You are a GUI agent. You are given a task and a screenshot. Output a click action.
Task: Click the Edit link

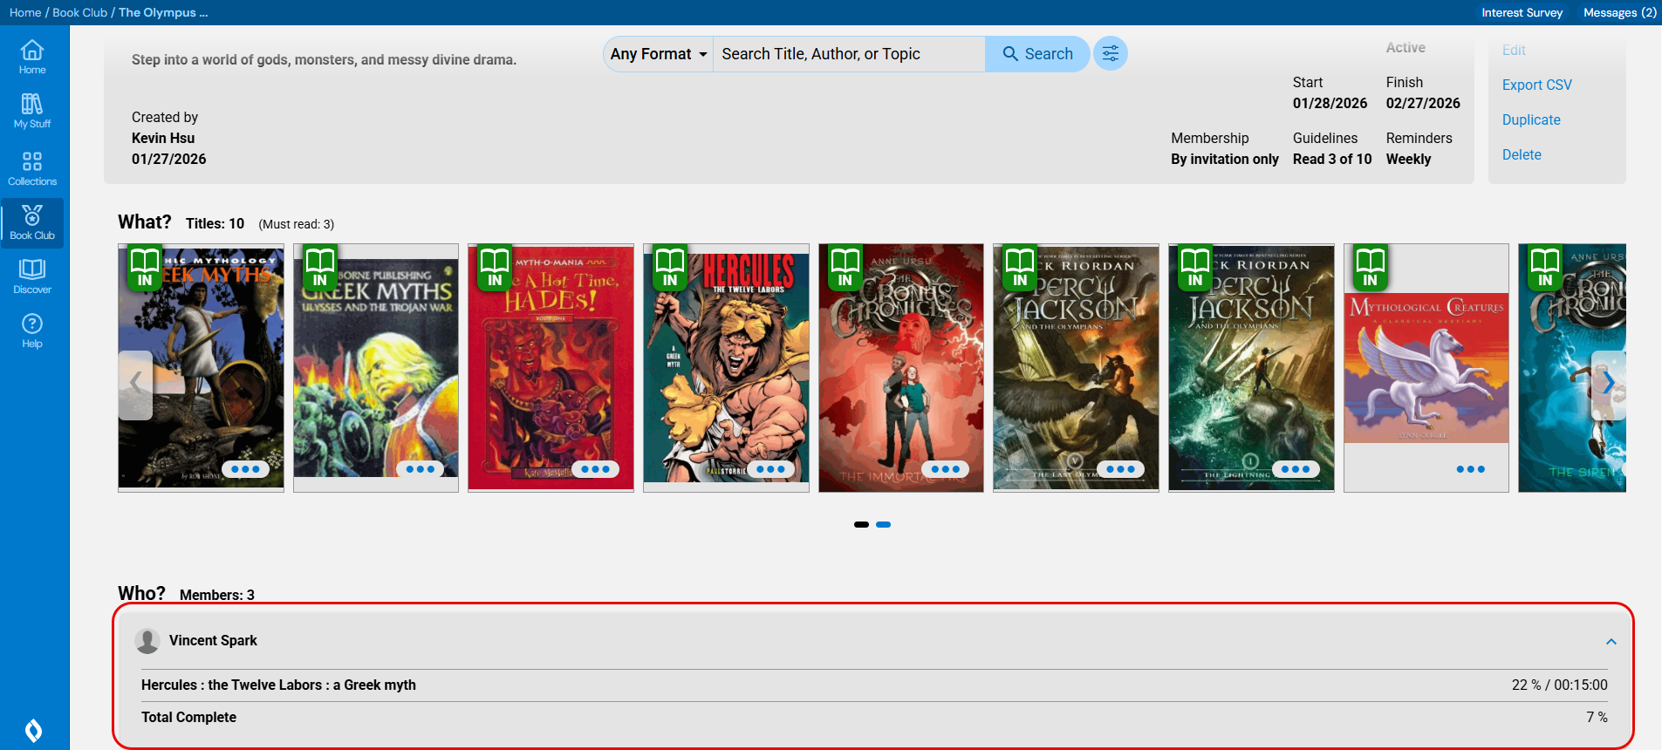1514,51
